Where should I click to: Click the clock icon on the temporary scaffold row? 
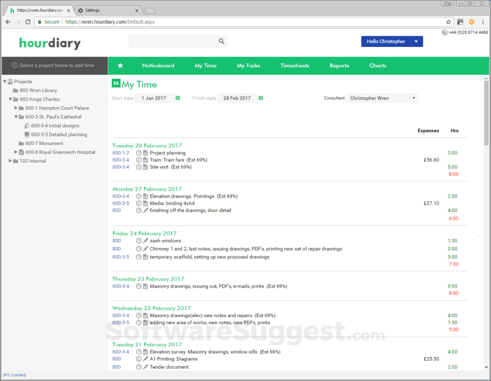coord(139,257)
